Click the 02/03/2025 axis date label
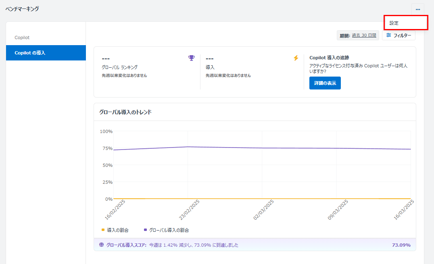This screenshot has width=434, height=264. pyautogui.click(x=263, y=210)
